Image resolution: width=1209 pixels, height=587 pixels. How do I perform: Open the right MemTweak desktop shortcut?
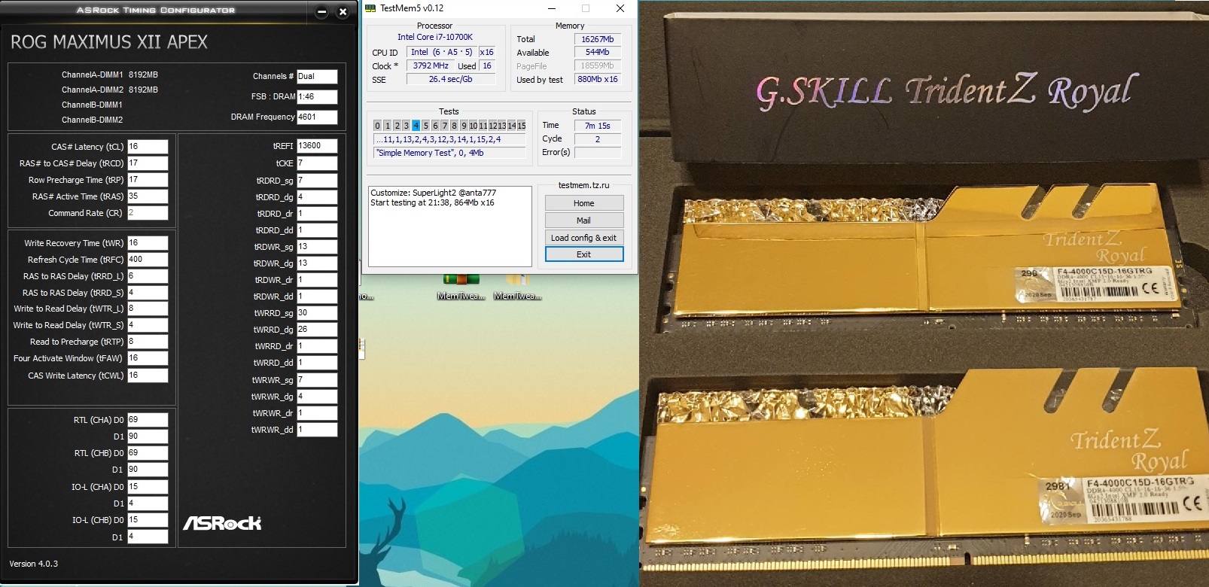click(x=517, y=287)
